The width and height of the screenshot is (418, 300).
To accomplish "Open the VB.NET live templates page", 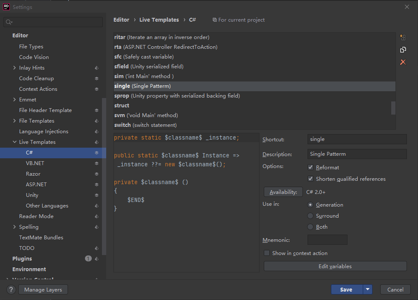I will [35, 163].
